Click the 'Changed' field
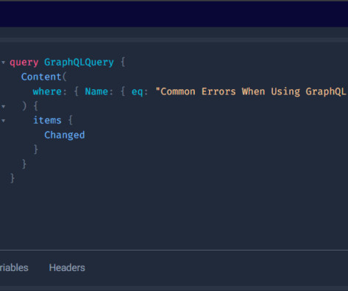The height and width of the screenshot is (291, 348). [x=65, y=136]
